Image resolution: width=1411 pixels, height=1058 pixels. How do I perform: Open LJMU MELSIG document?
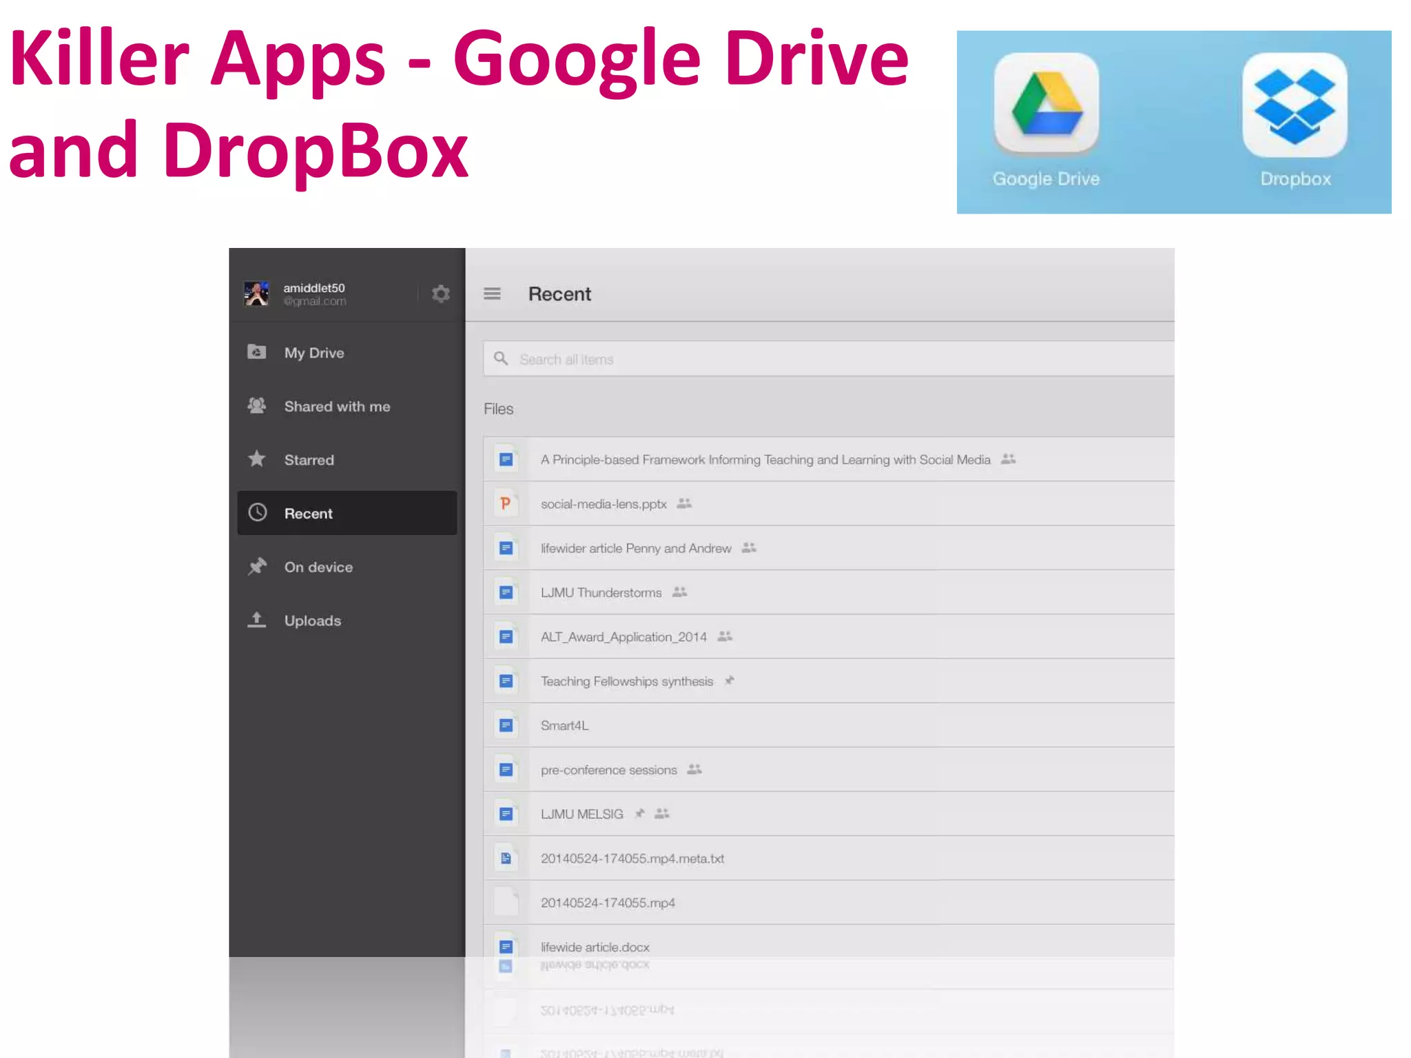point(829,814)
